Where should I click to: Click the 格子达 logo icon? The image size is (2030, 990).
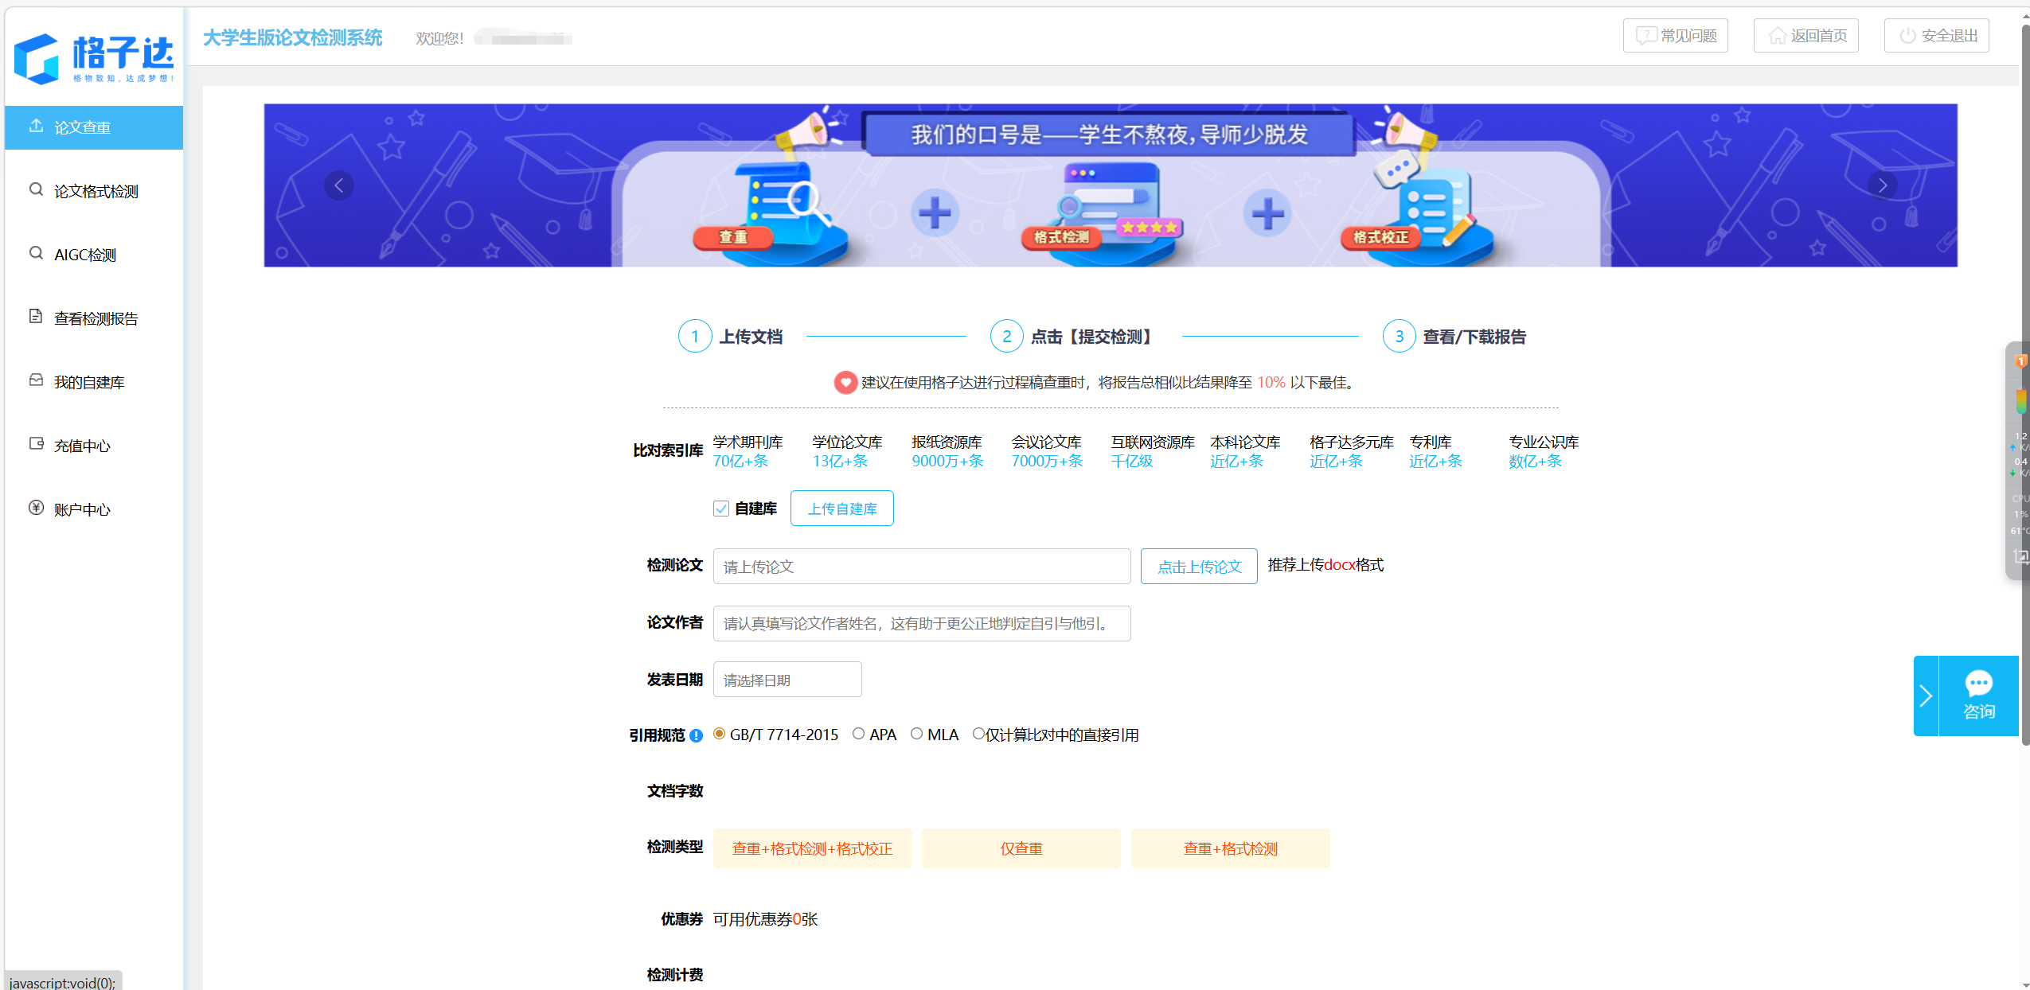pos(37,56)
